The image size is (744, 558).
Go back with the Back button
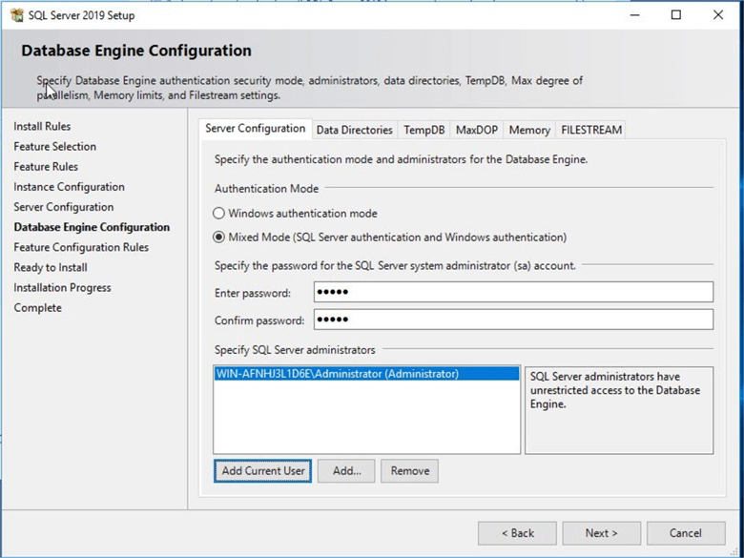(517, 533)
